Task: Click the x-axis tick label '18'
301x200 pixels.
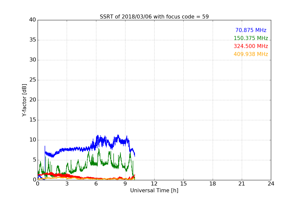Action: 213,184
